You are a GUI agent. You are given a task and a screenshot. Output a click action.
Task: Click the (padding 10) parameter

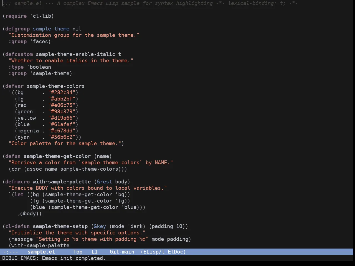pos(167,226)
